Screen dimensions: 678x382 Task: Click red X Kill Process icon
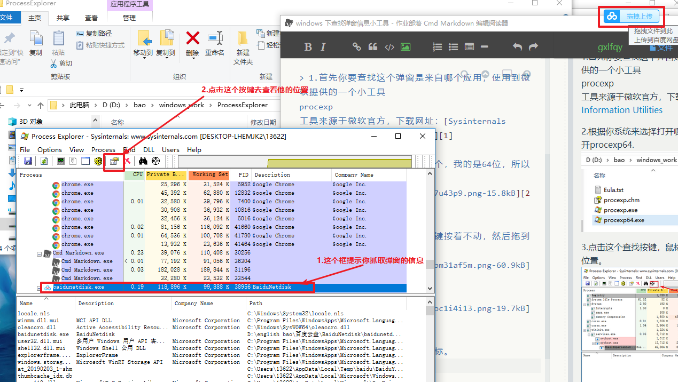pyautogui.click(x=127, y=161)
